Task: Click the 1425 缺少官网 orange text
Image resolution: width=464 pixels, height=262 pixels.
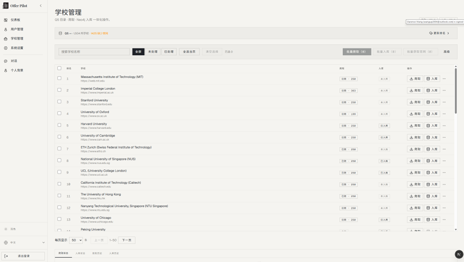Action: [x=99, y=33]
